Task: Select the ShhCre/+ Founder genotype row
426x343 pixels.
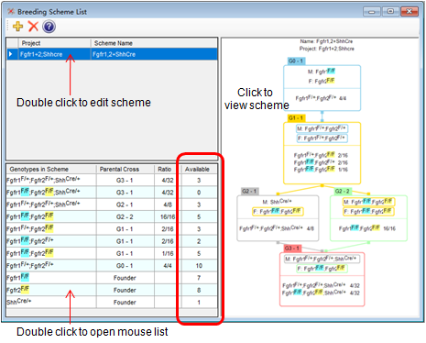Action: click(x=112, y=302)
